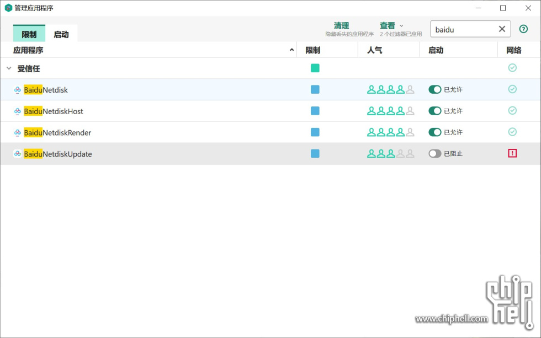Click network allowed icon for BaiduNetdiskHost
541x338 pixels.
point(512,111)
